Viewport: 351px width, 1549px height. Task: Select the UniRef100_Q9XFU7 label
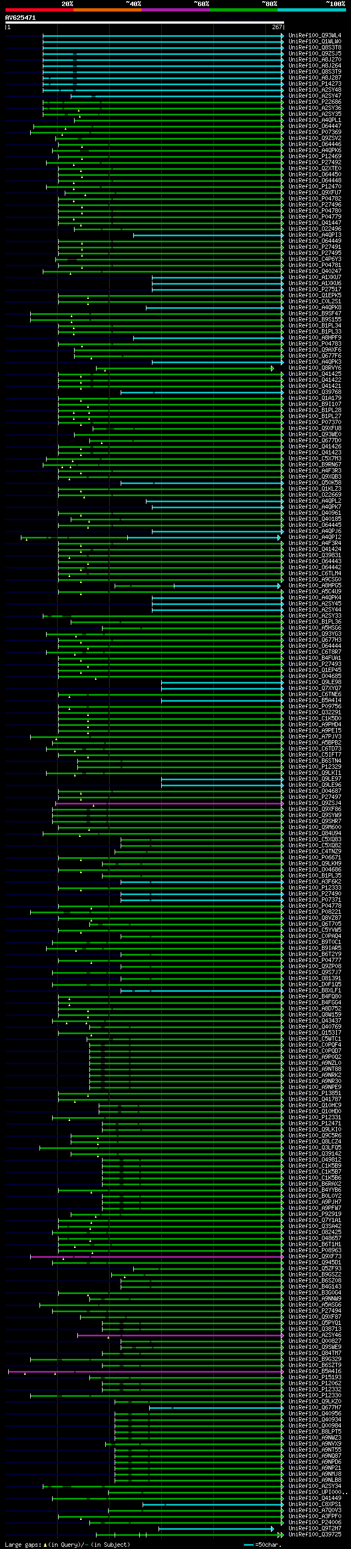pos(315,192)
